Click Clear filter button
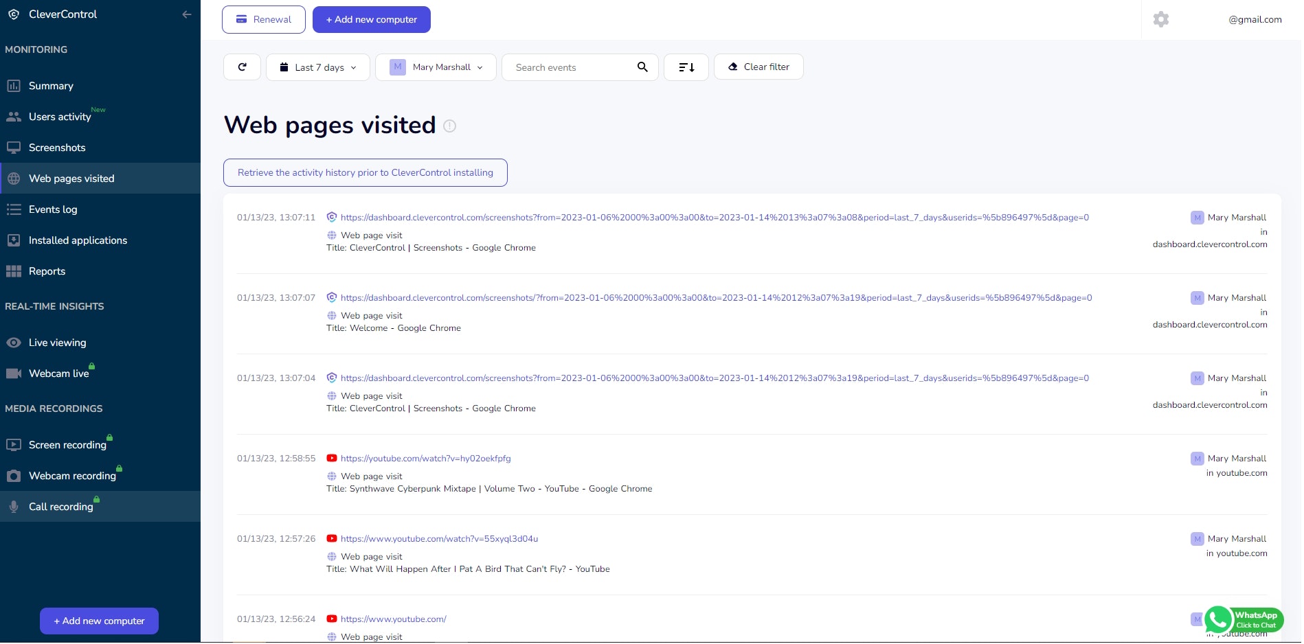Screen dimensions: 1304x644 point(758,67)
